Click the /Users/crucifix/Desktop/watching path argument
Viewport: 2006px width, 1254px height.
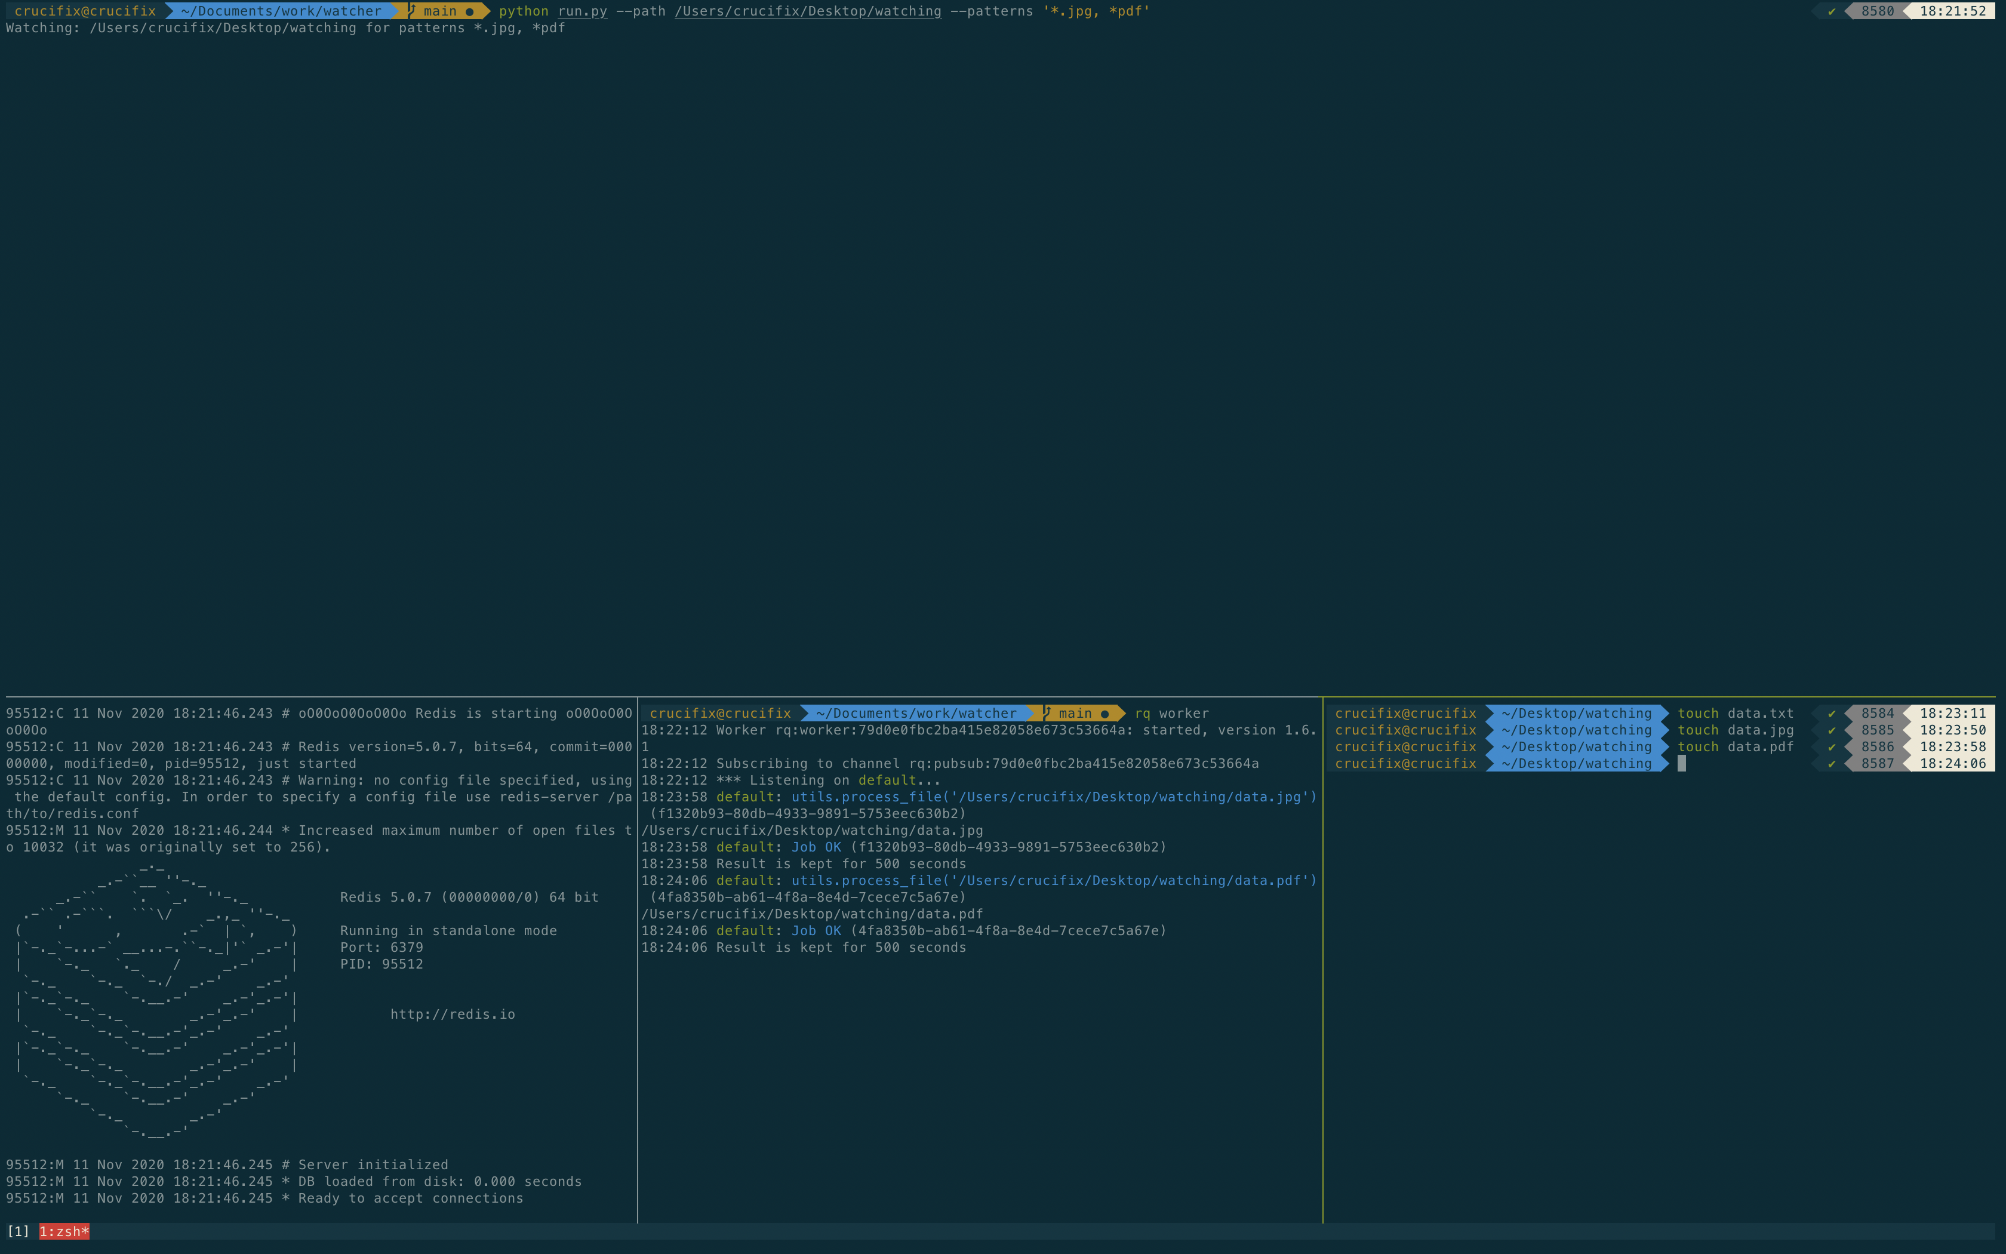[x=807, y=11]
